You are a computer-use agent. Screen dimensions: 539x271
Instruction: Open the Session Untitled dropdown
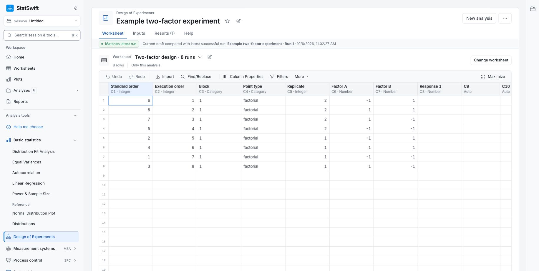[x=42, y=21]
